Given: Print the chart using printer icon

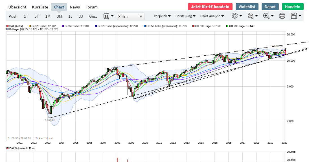Looking at the screenshot, I should coord(282,16).
